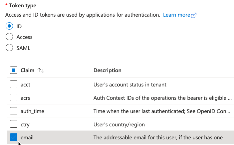Select the acrs claim row
Screen dimensions: 234x145
120,98
